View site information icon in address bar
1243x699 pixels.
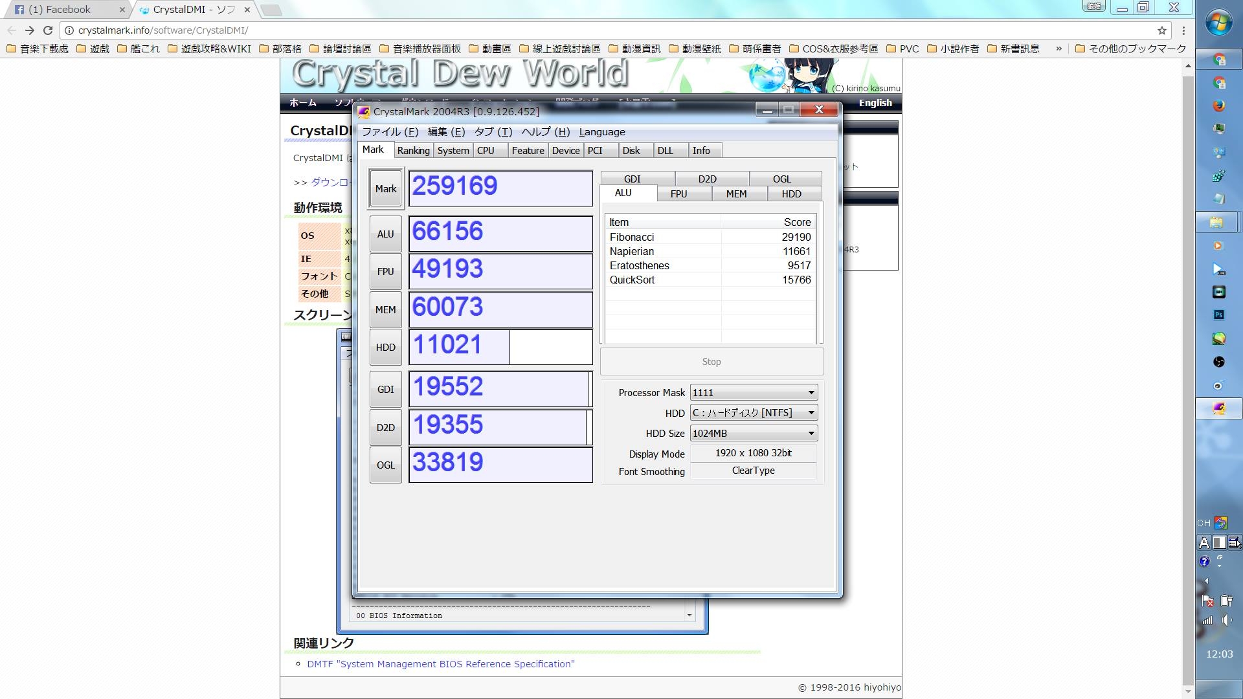pyautogui.click(x=69, y=30)
